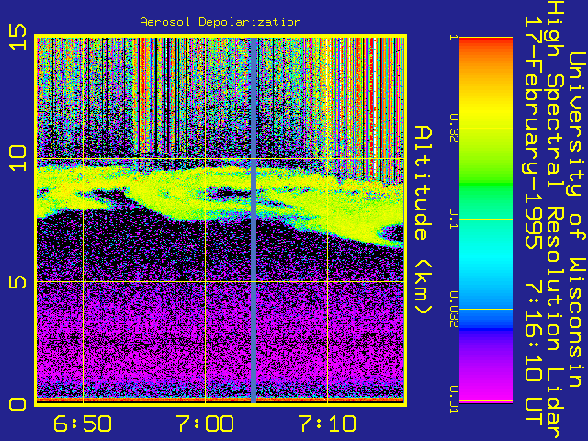
Task: Click the colorbar top label 1
Action: 454,37
